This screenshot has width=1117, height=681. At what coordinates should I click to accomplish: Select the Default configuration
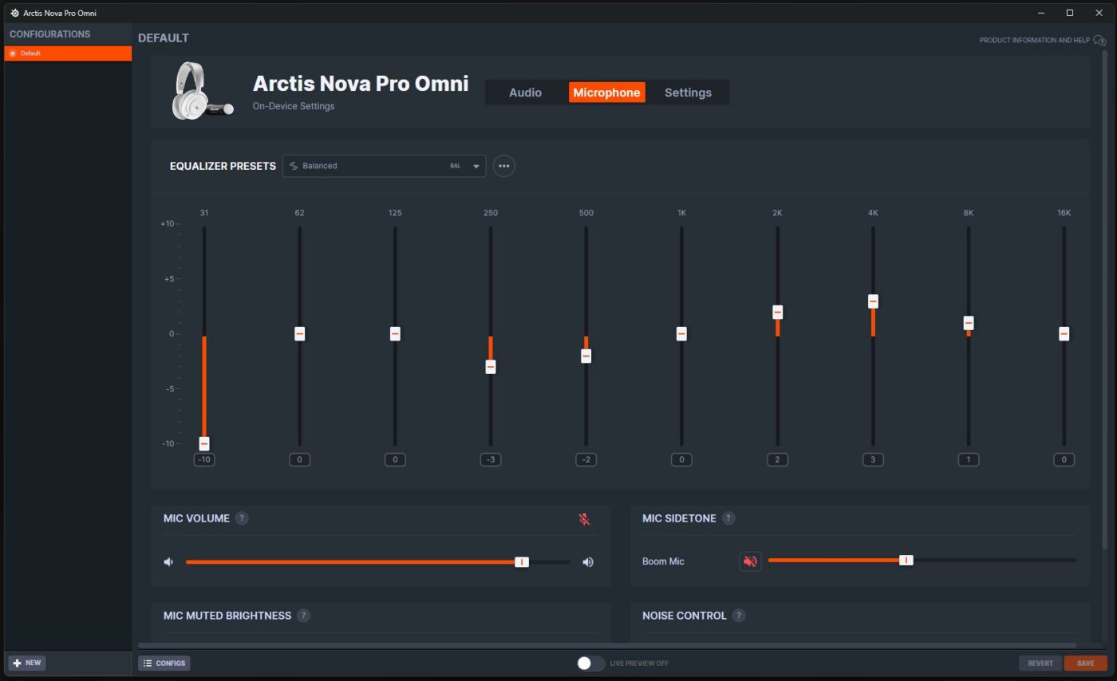pos(68,53)
